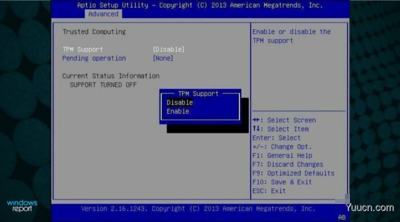Click the Trusted Computing heading
The width and height of the screenshot is (400, 222).
[94, 31]
